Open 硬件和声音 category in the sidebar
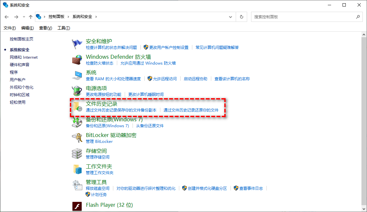Image resolution: width=367 pixels, height=212 pixels. (x=20, y=65)
